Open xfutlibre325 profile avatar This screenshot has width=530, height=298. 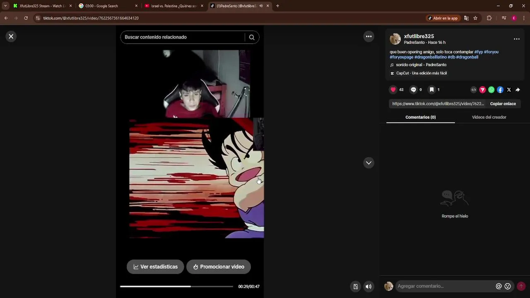(x=395, y=39)
